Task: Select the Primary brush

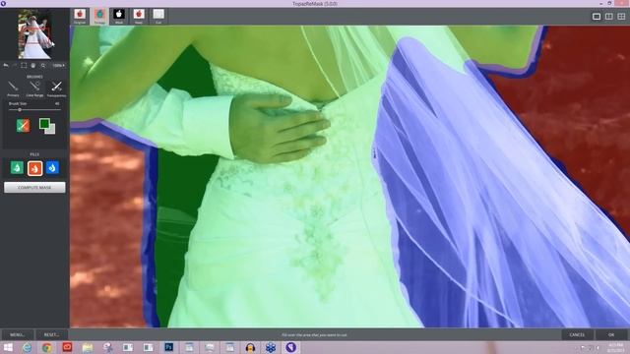Action: (x=13, y=88)
